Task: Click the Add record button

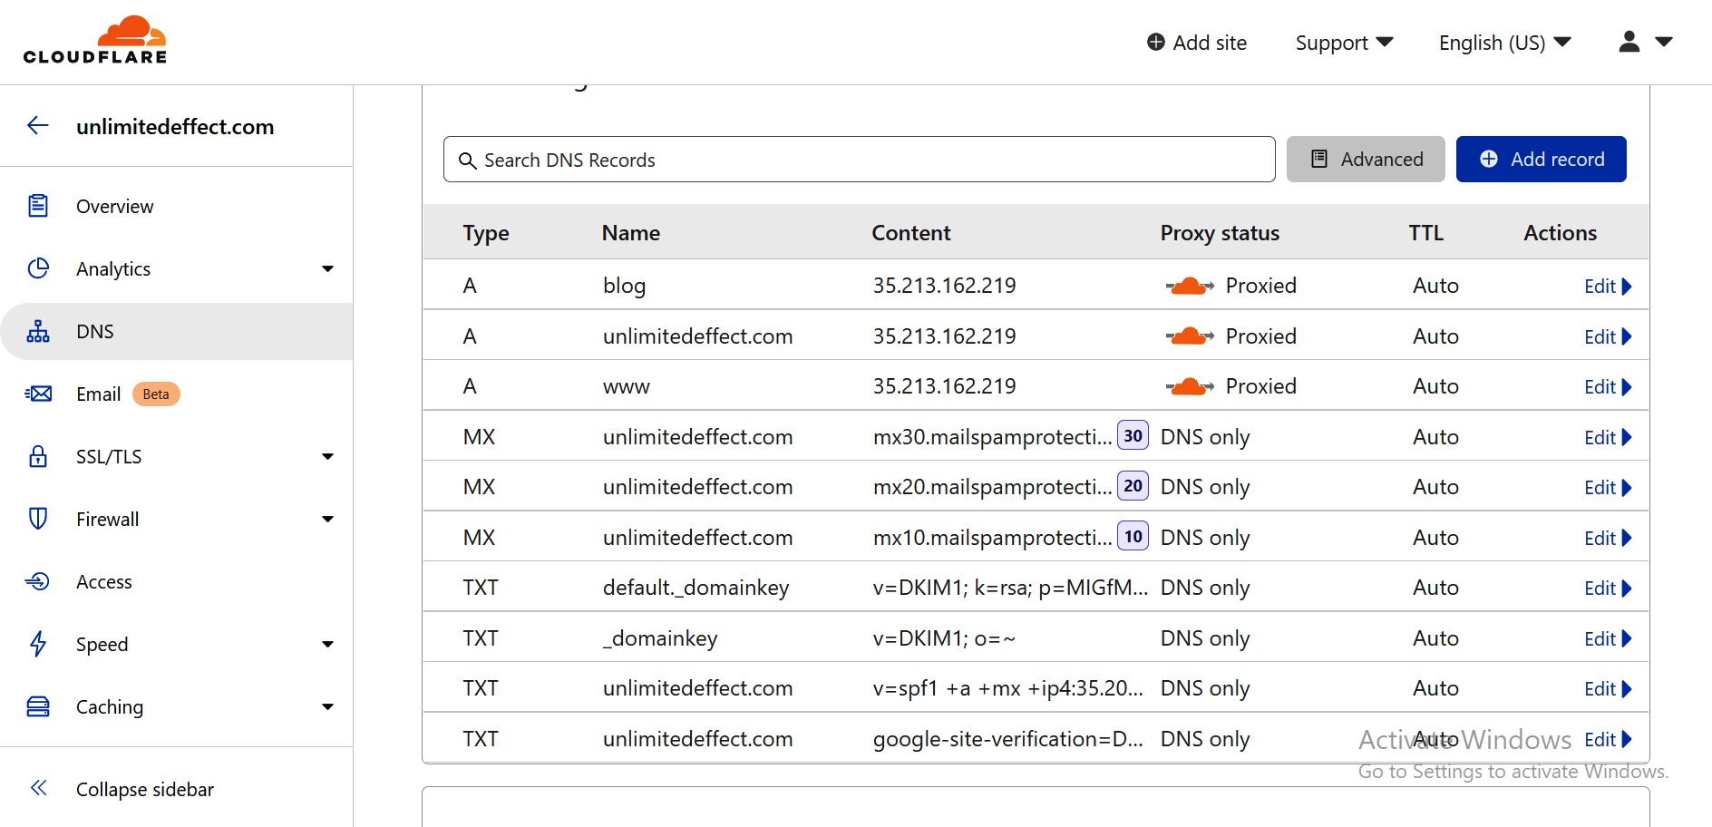Action: click(x=1541, y=159)
